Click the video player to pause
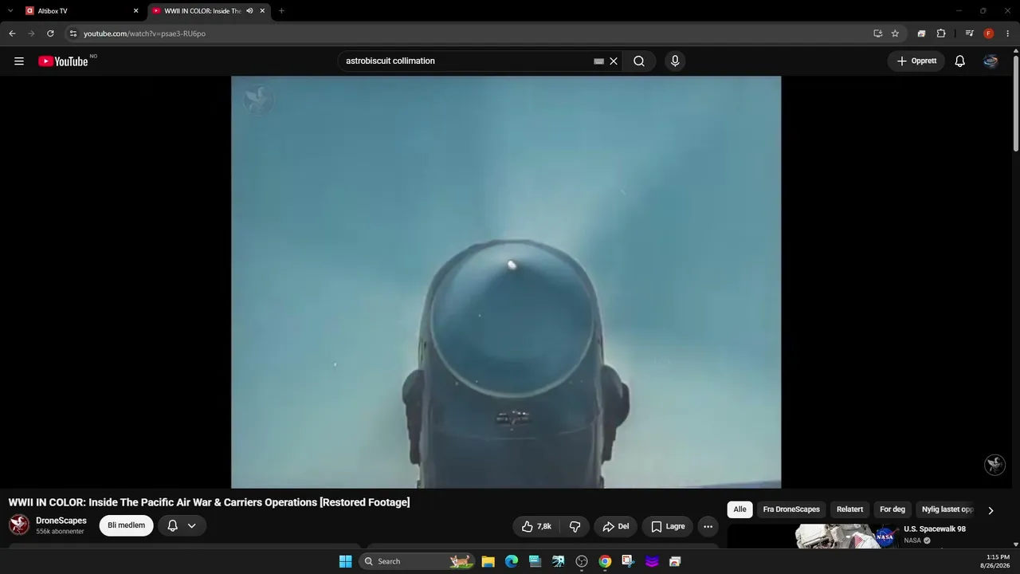 [x=506, y=282]
